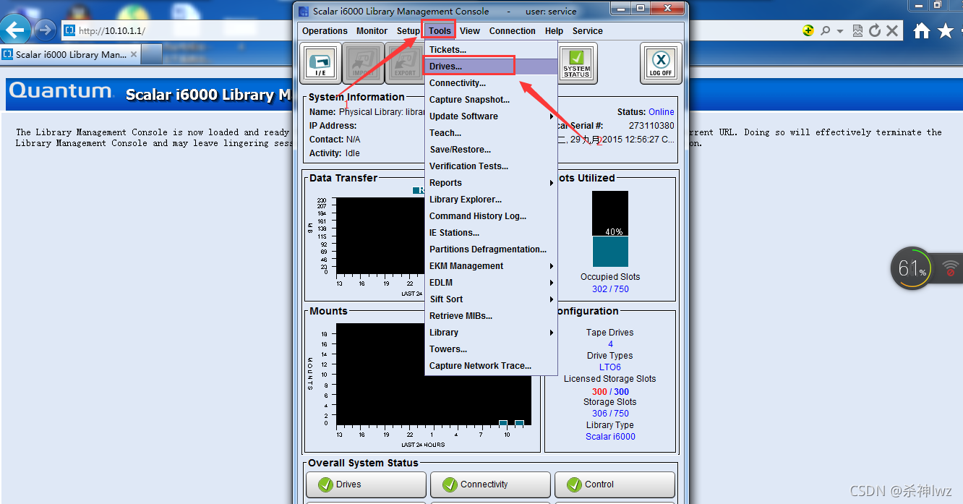The width and height of the screenshot is (963, 504).
Task: Expand the EDLM submenu arrow
Action: point(552,283)
